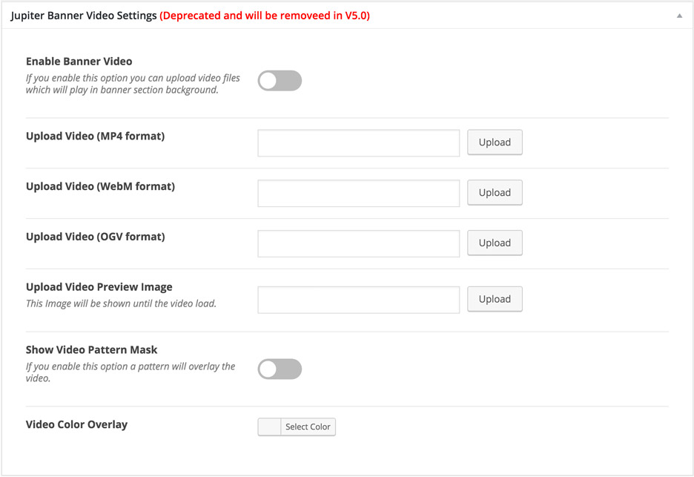Toggle the Show Video Pattern Mask switch
694x477 pixels.
[280, 369]
